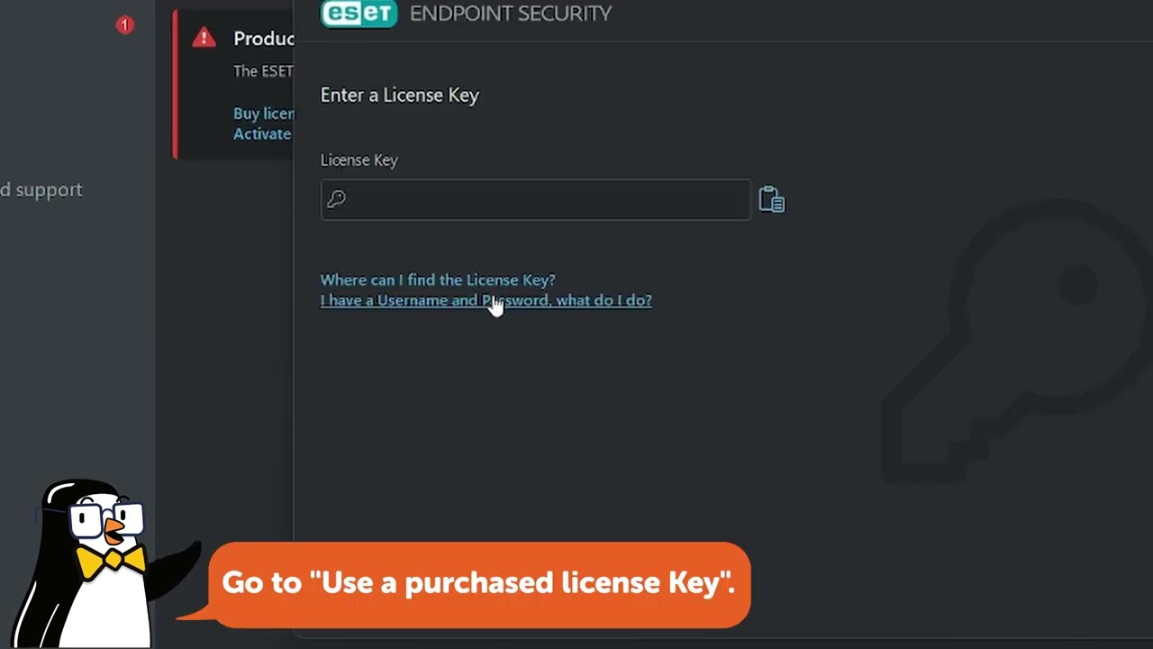Click the "Enter a License Key" heading
This screenshot has height=649, width=1153.
(x=400, y=96)
